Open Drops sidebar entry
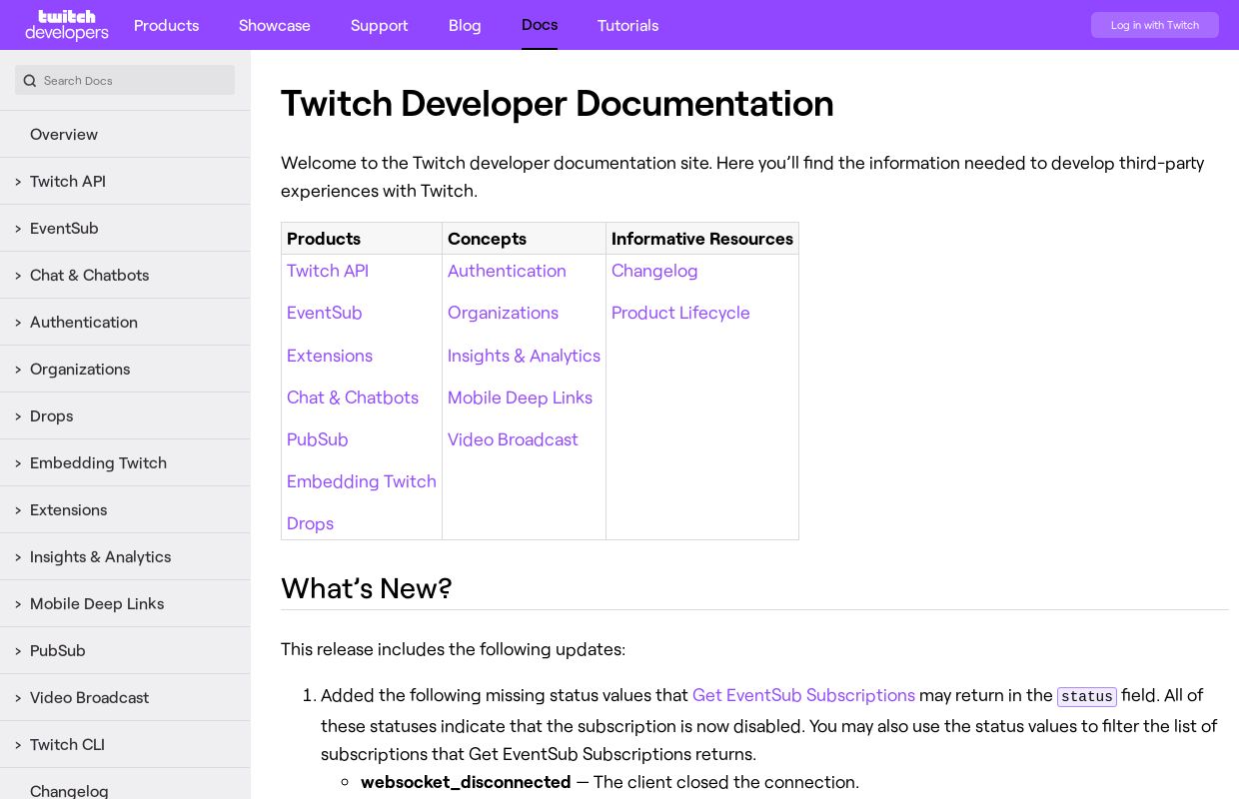 pyautogui.click(x=51, y=415)
